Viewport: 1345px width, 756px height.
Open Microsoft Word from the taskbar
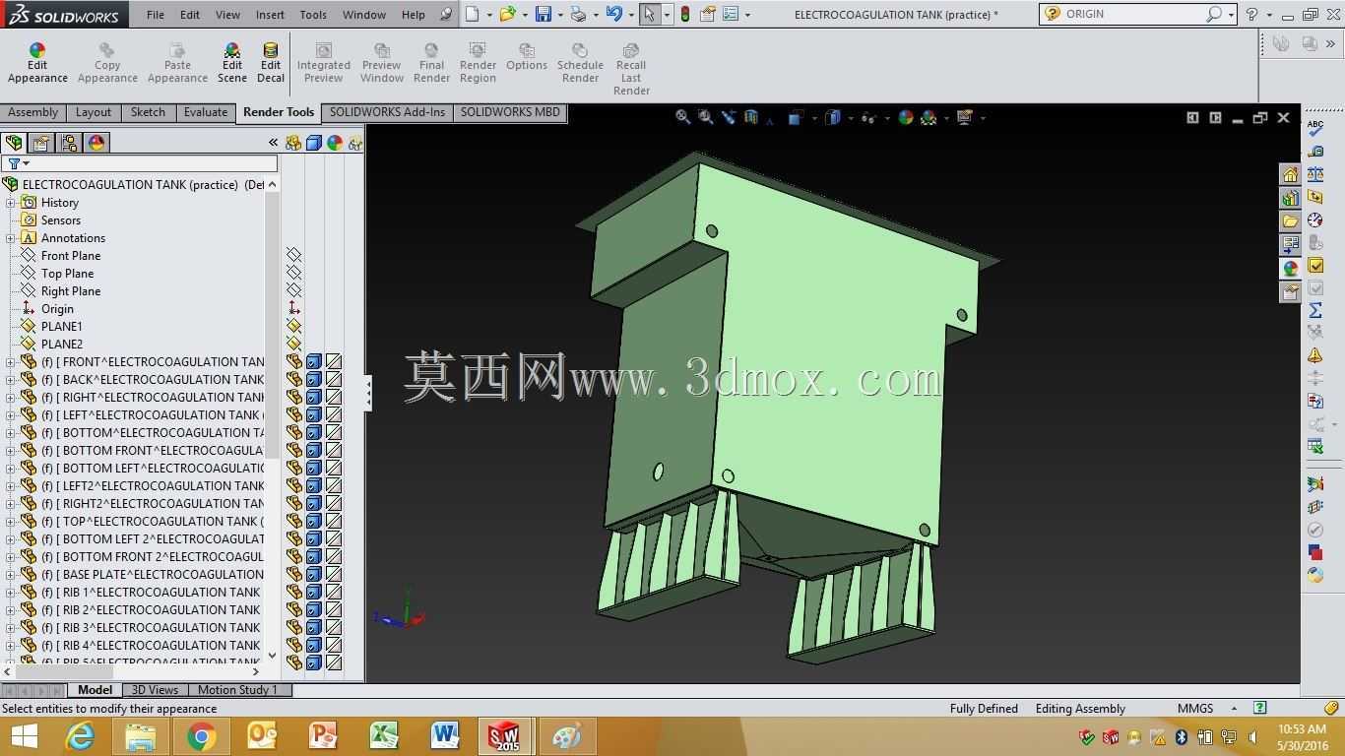[x=445, y=735]
